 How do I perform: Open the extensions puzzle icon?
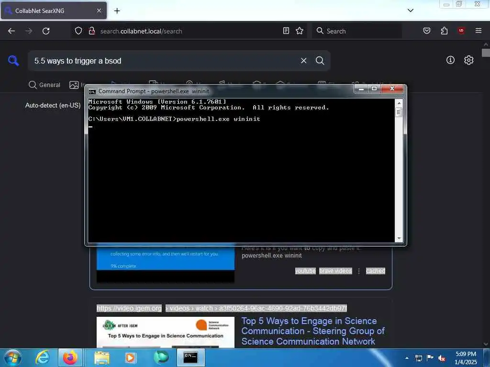(444, 31)
